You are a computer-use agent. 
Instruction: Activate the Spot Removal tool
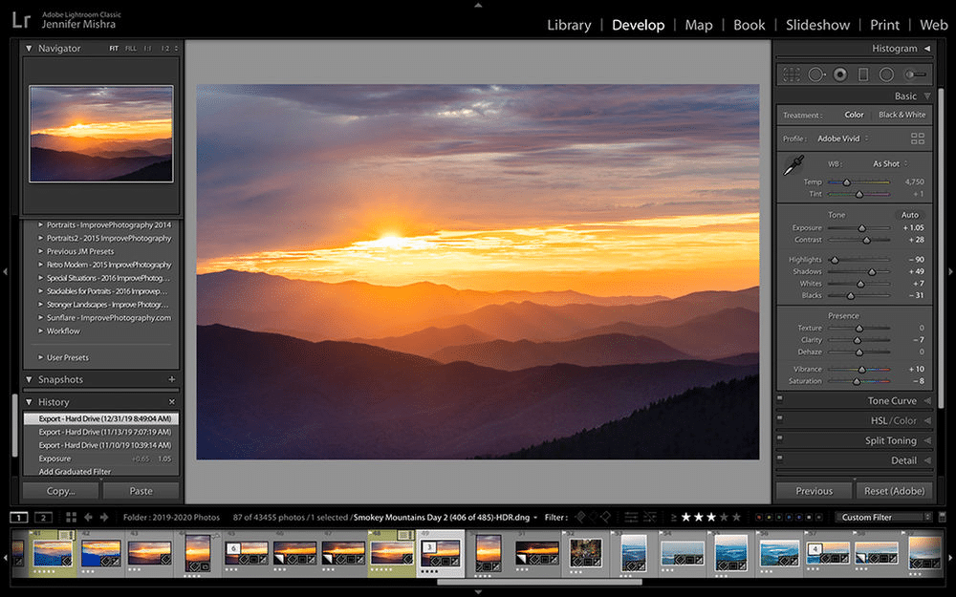tap(816, 74)
